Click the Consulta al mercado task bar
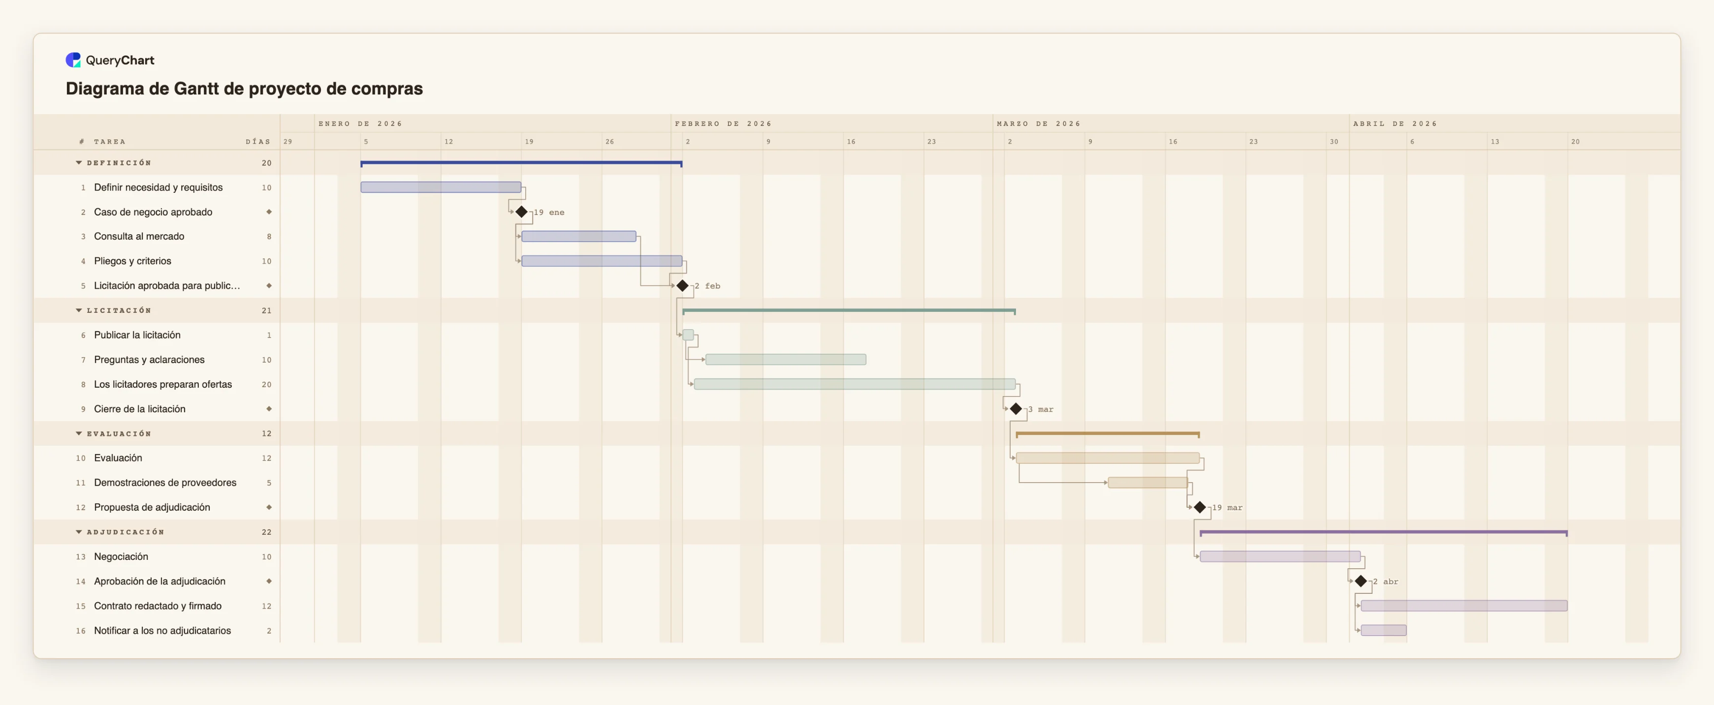 579,237
